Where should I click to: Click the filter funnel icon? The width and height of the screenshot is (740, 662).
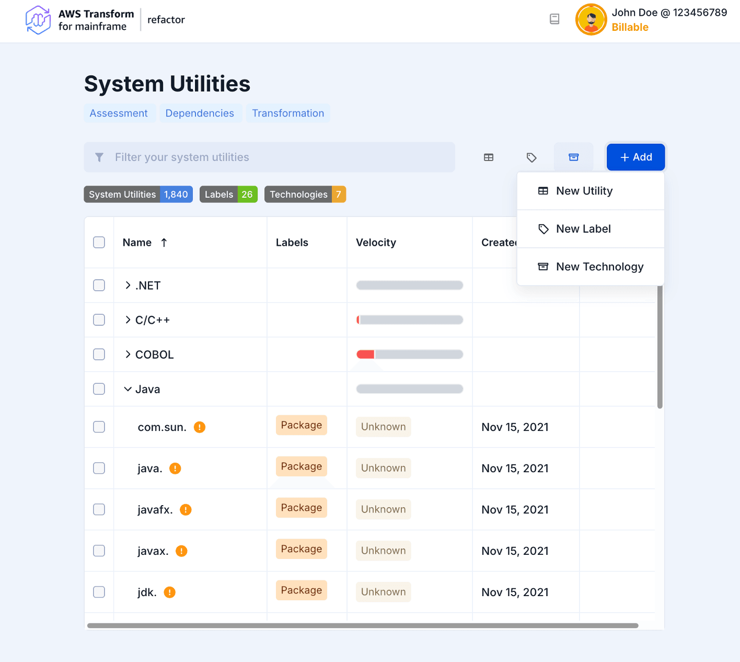tap(99, 157)
